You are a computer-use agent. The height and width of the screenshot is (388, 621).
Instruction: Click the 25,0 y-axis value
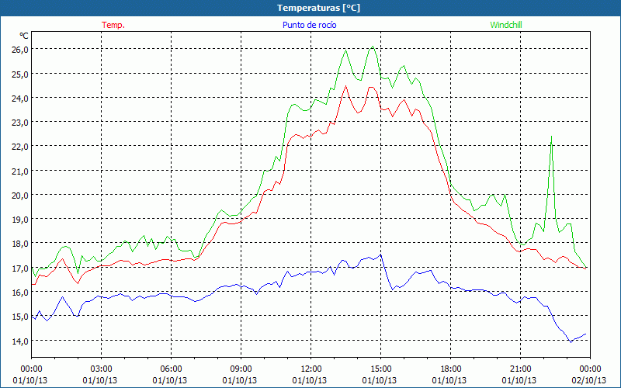[20, 74]
